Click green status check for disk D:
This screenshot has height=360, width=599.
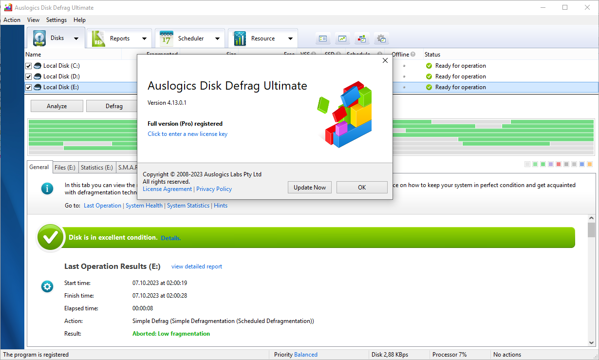429,76
